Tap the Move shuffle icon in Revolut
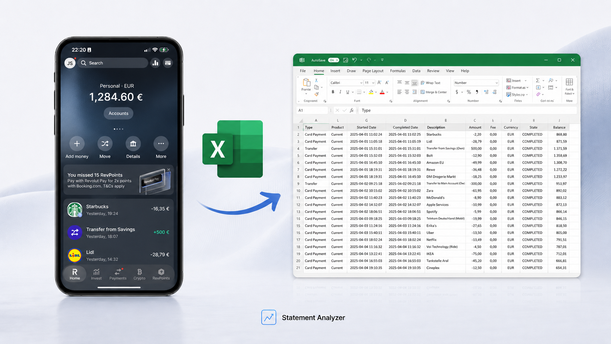Screen dimensions: 611x344 coord(105,144)
